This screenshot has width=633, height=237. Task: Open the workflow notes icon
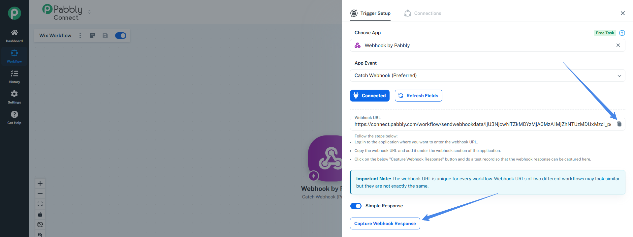93,36
